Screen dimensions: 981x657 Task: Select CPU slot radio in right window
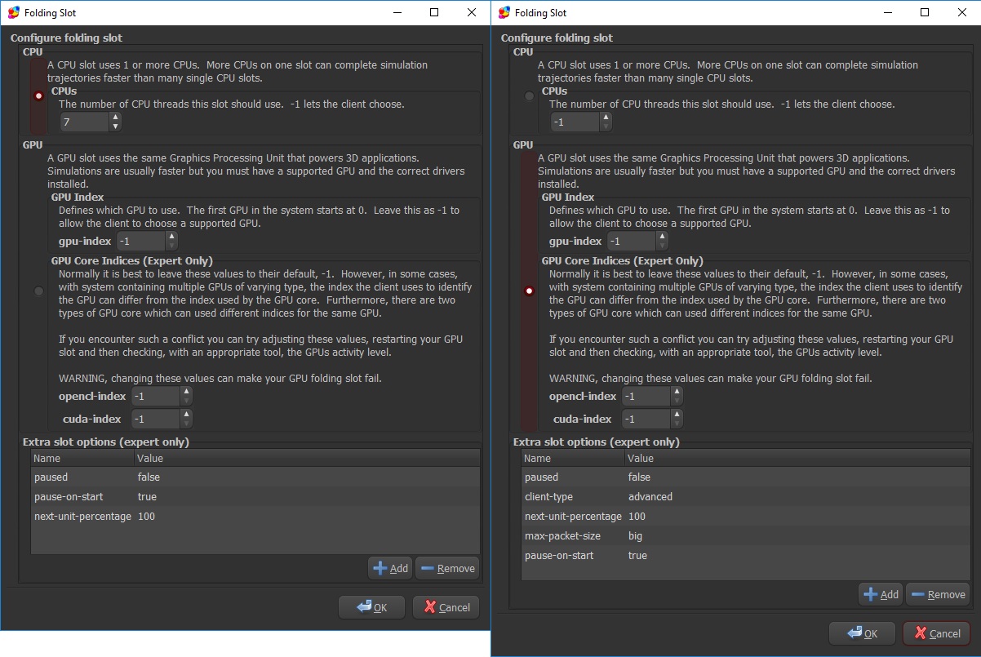tap(529, 95)
